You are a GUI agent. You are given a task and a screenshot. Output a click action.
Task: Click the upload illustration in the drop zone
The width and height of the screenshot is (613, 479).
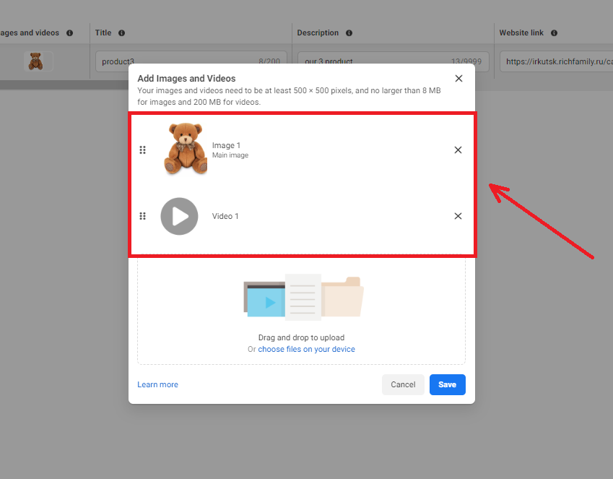tap(303, 297)
